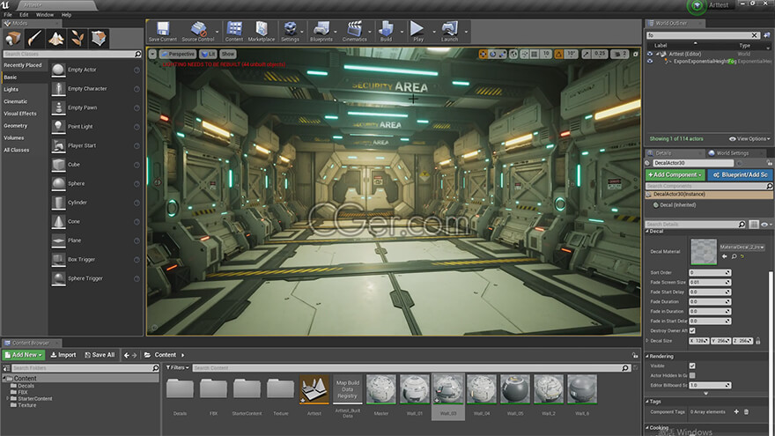Click the Blueprint/Add Script button
Screen dimensions: 775x436
[x=740, y=175]
